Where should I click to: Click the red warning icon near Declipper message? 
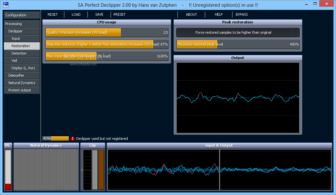(x=73, y=139)
